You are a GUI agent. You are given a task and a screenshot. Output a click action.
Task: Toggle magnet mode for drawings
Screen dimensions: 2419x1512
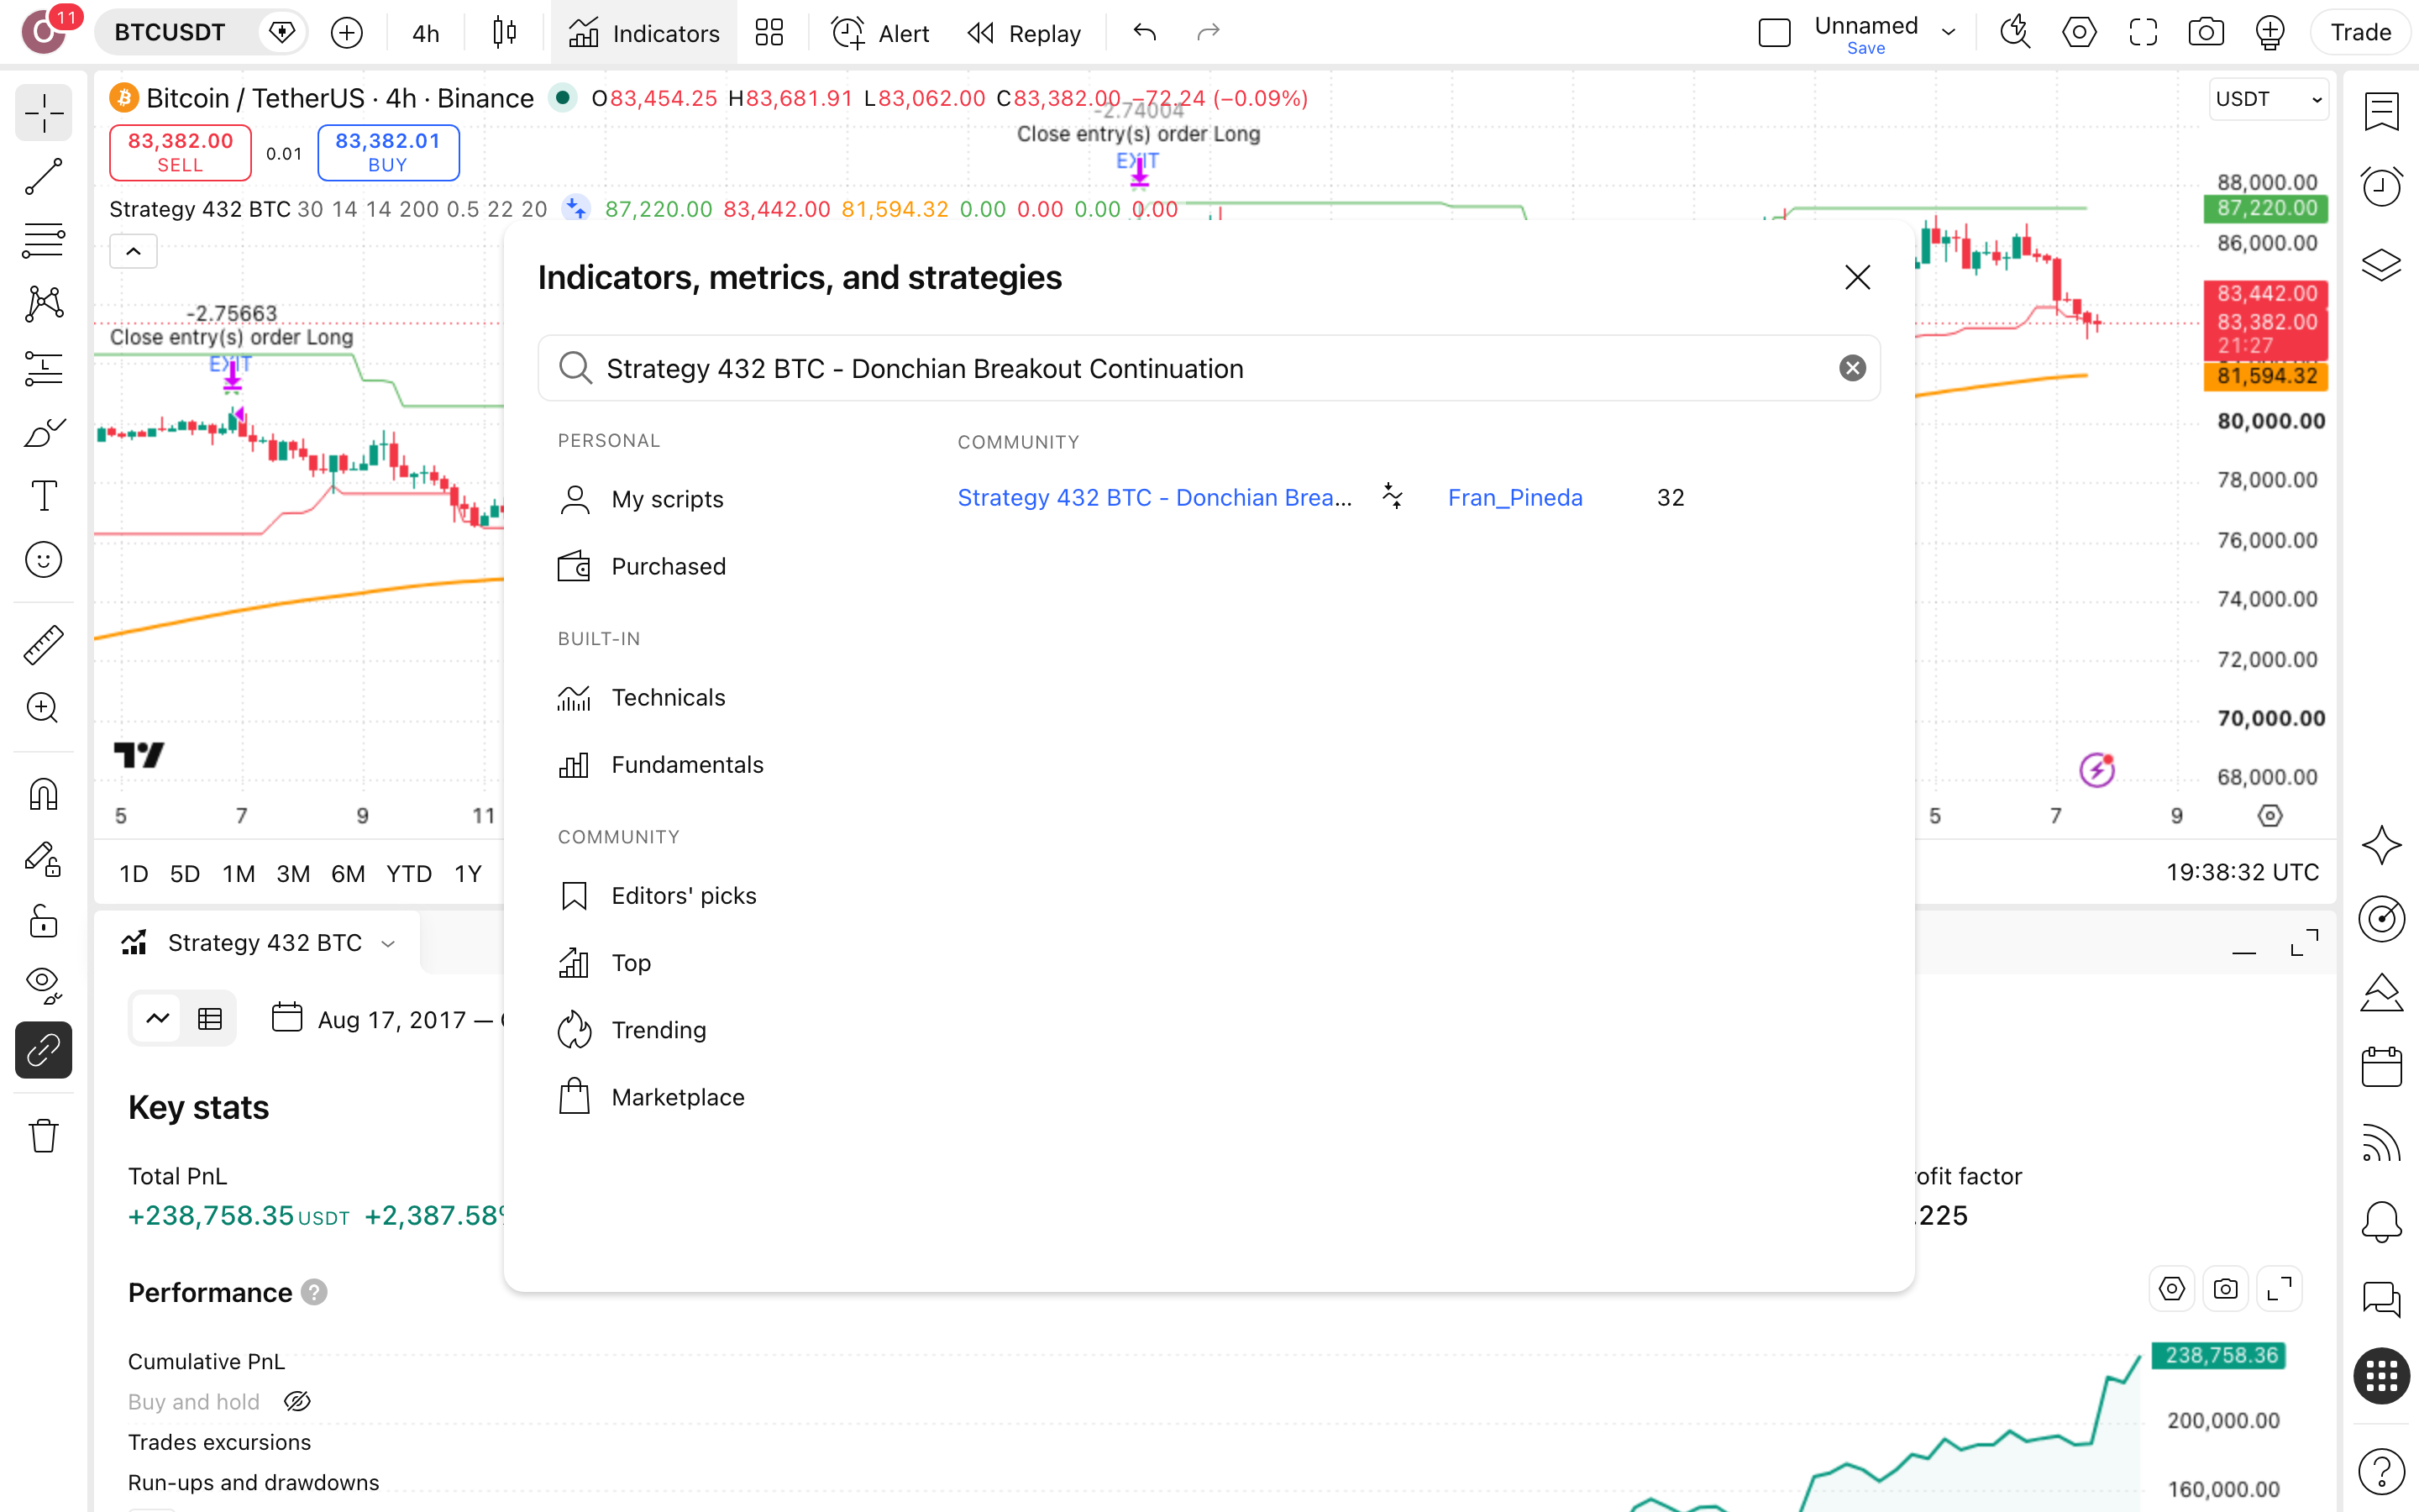(x=44, y=795)
